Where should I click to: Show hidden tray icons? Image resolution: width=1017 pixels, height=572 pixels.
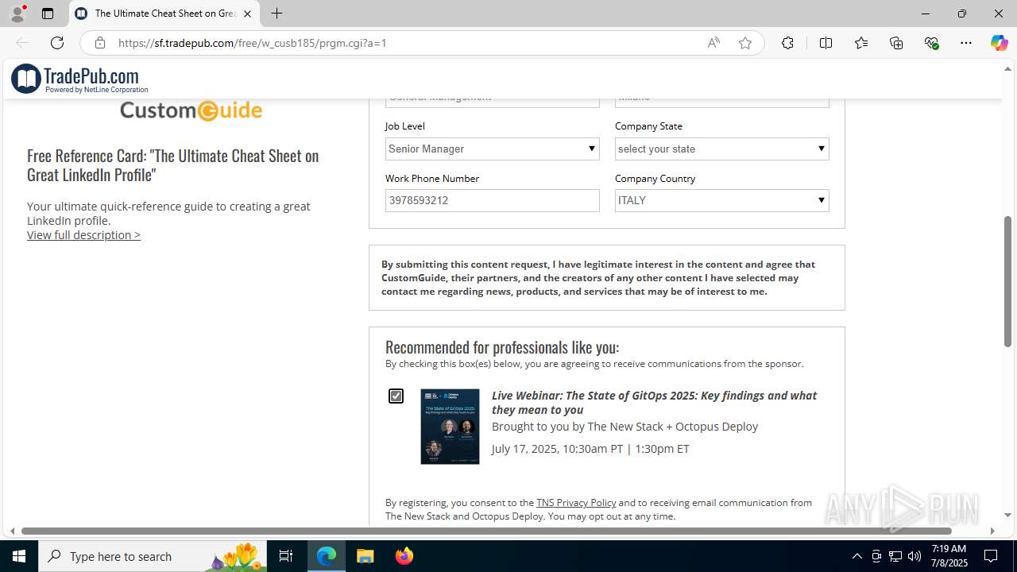click(x=857, y=556)
